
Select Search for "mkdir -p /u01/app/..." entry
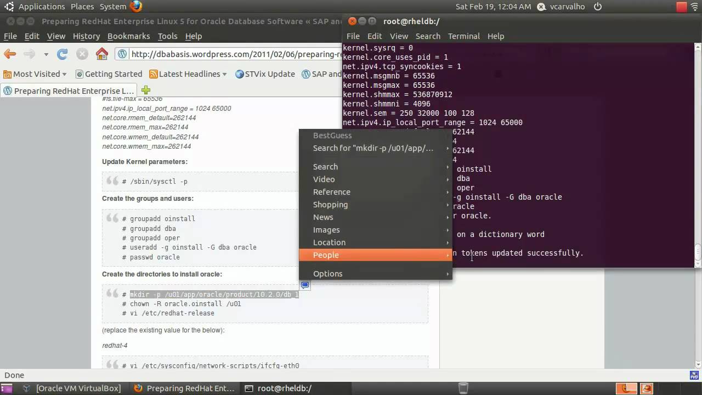click(x=375, y=148)
